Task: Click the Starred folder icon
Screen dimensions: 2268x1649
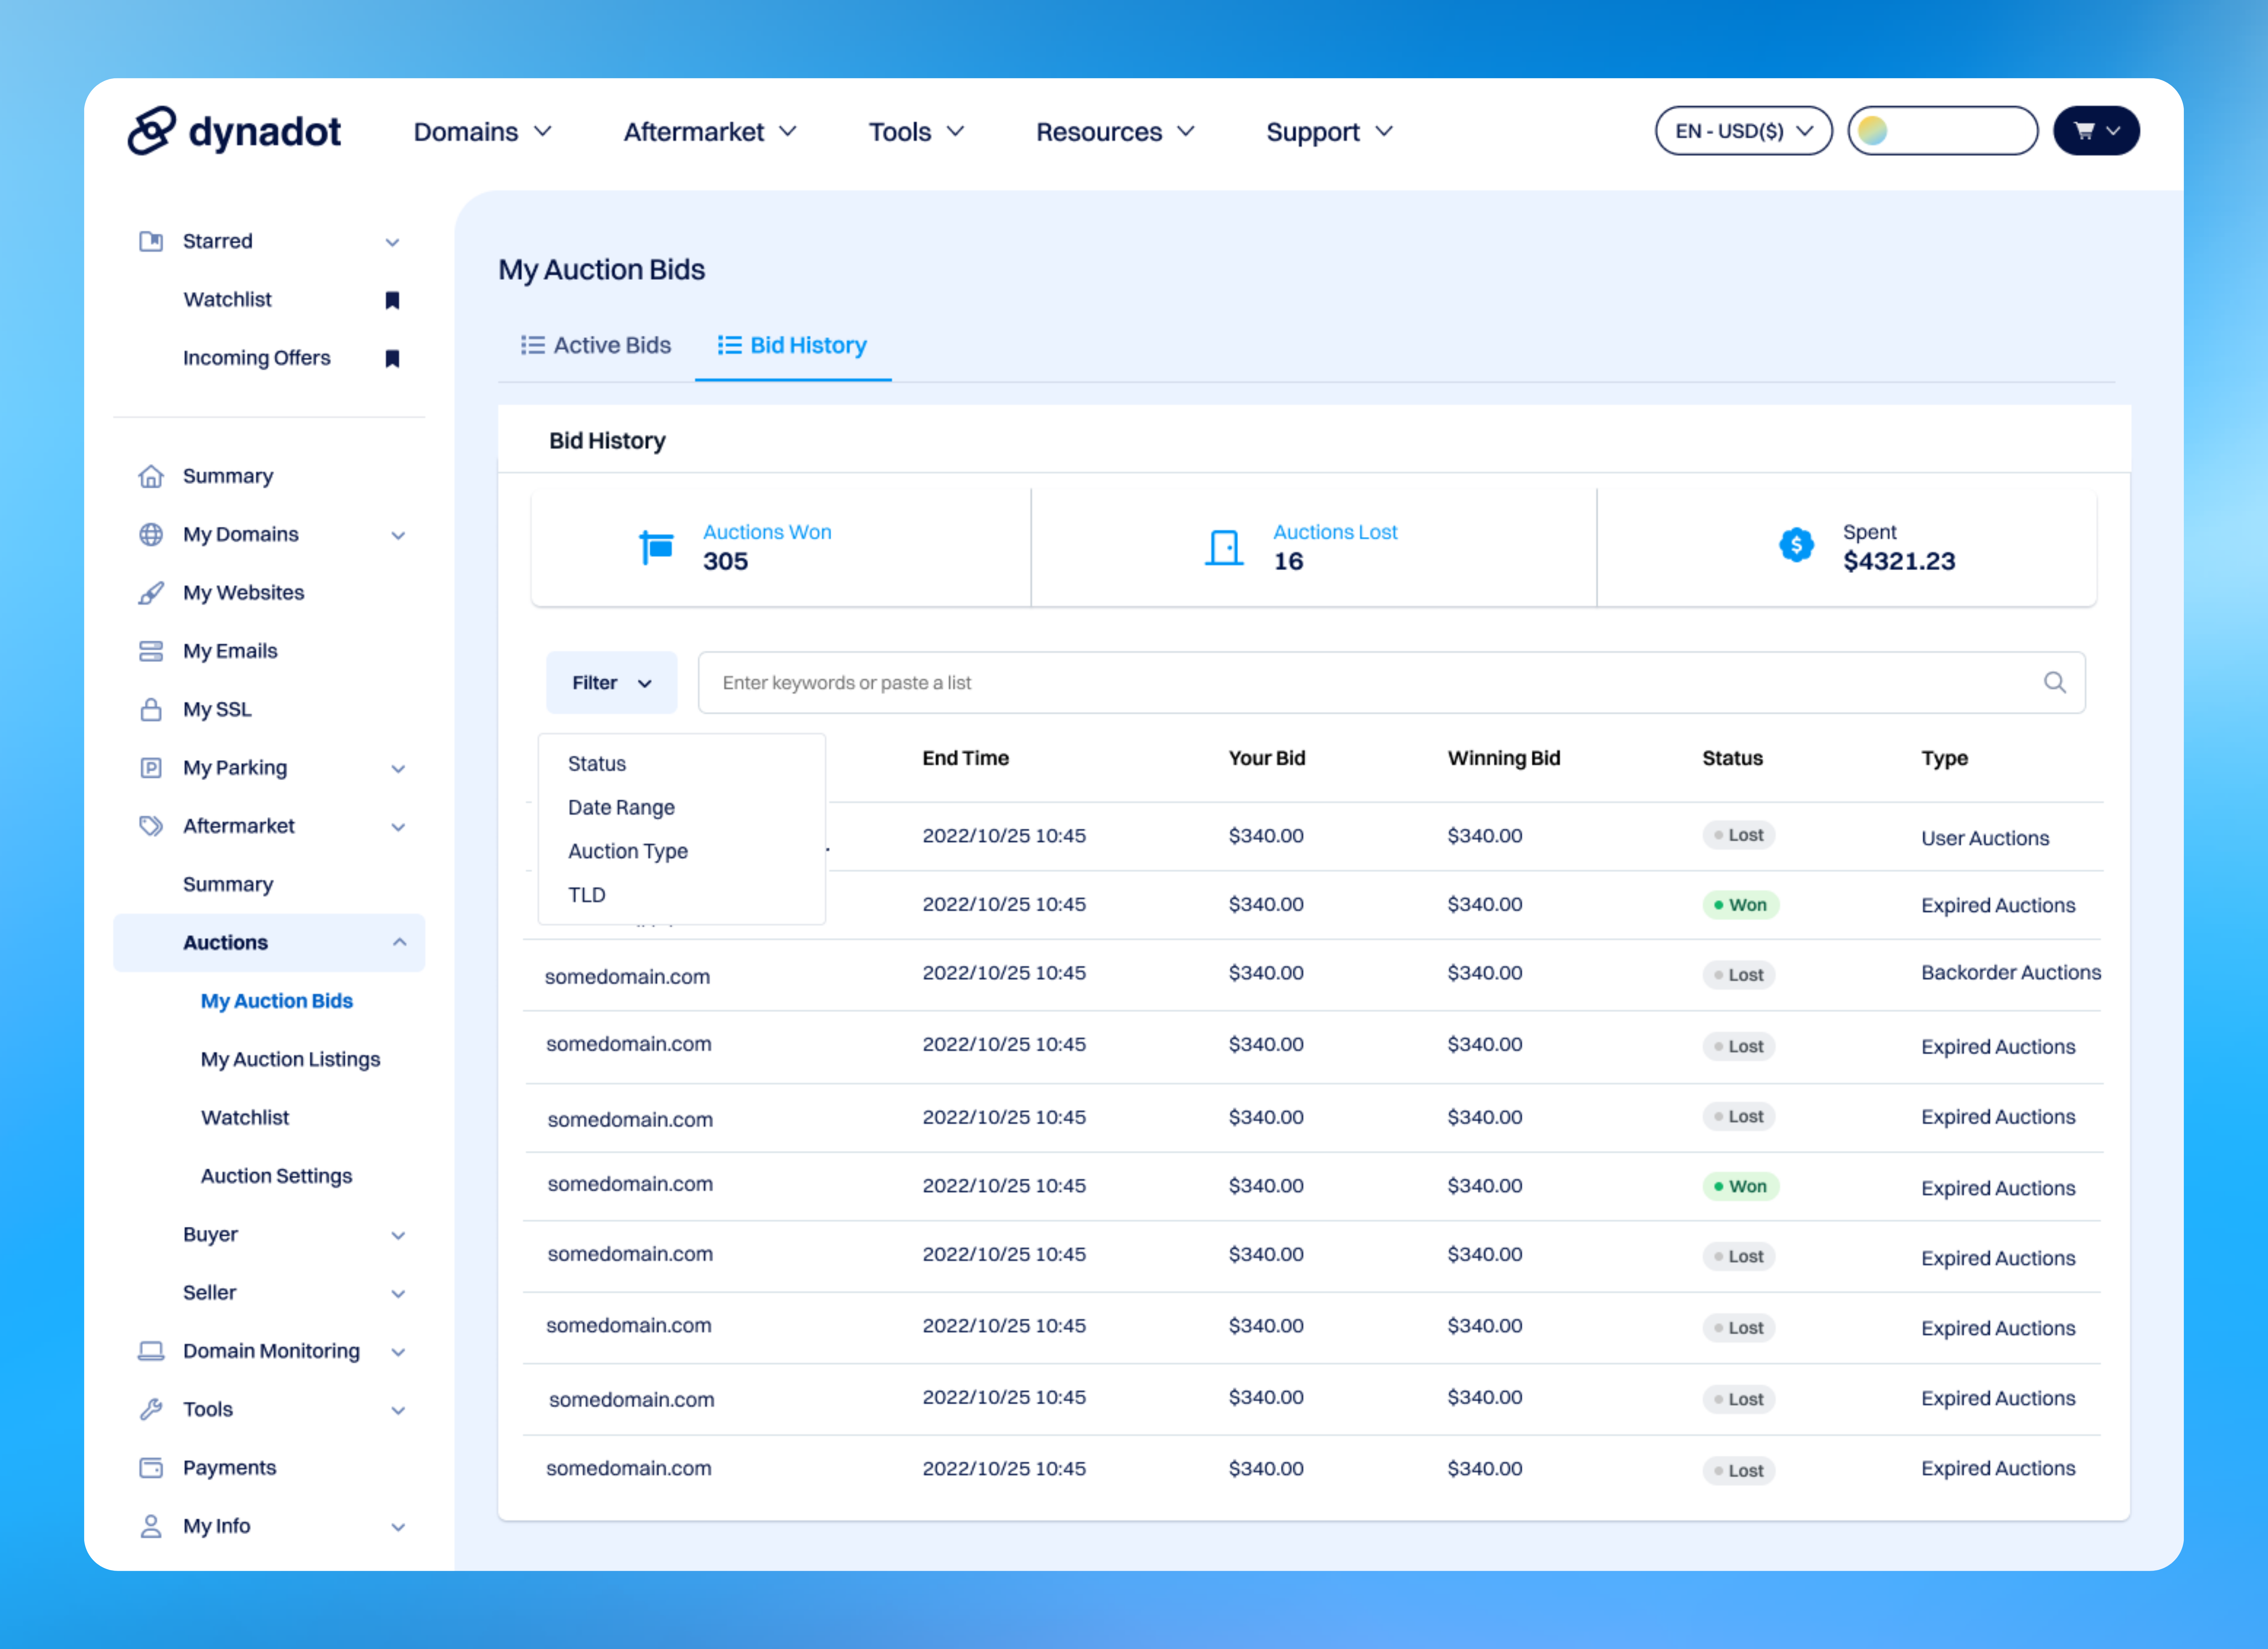Action: click(x=151, y=241)
